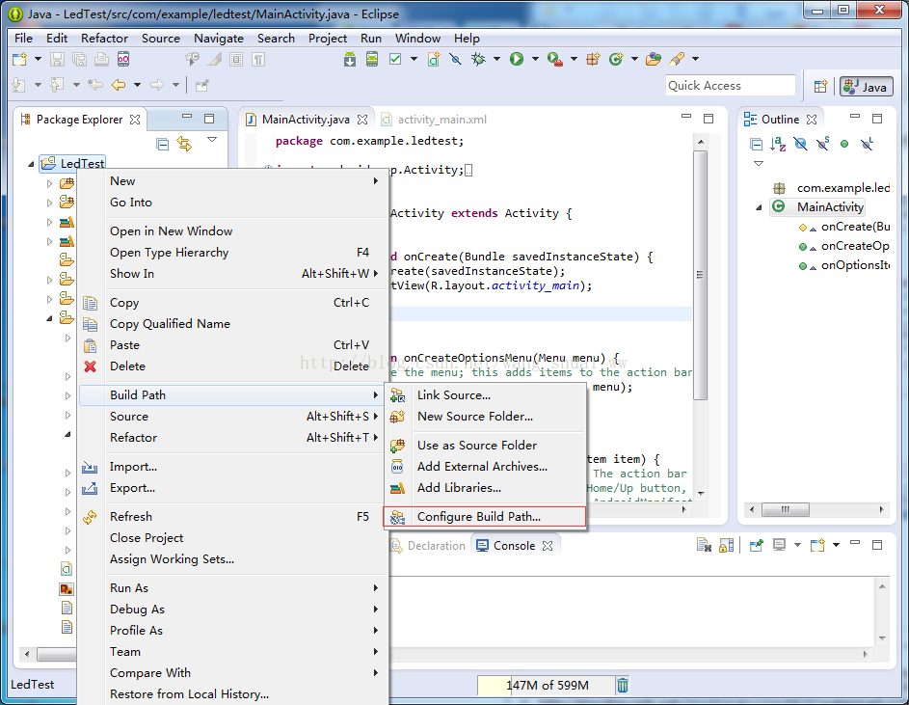Open the Run button dropdown arrow

(x=535, y=59)
